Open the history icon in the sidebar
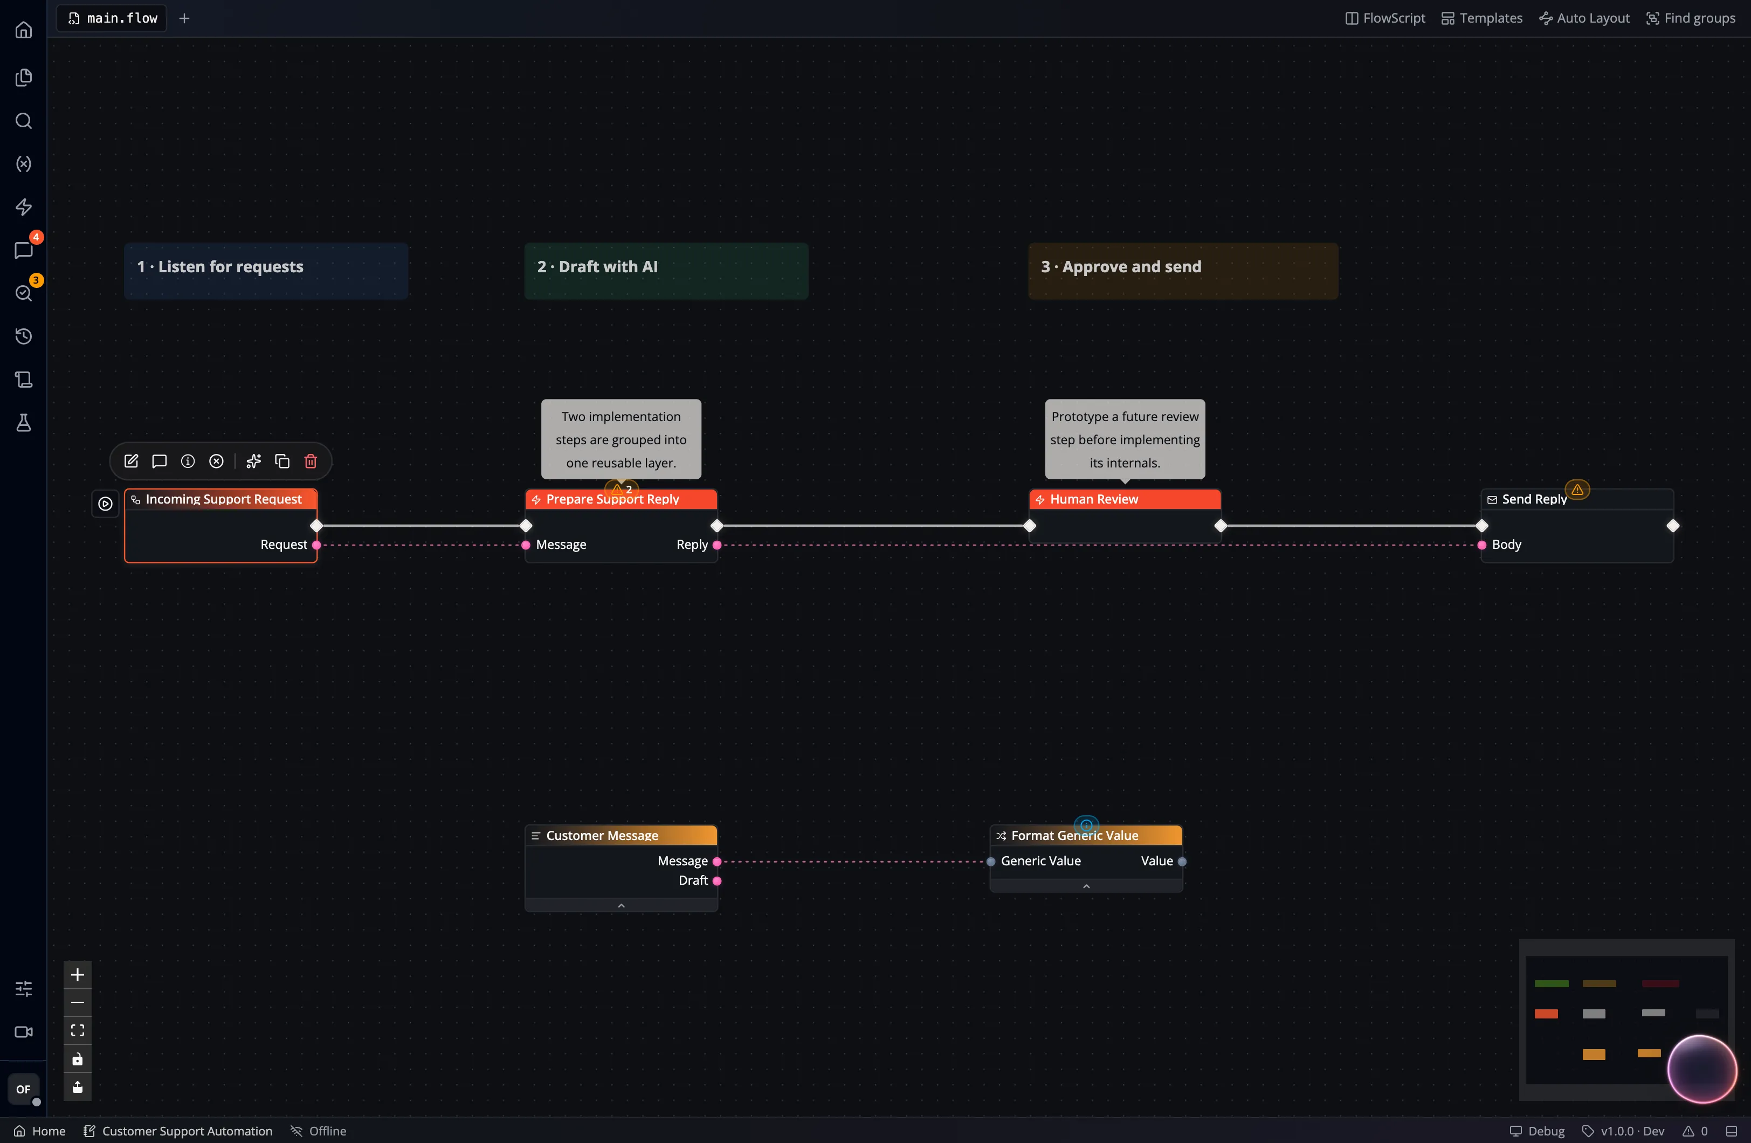Screen dimensions: 1751x1143 (24, 336)
